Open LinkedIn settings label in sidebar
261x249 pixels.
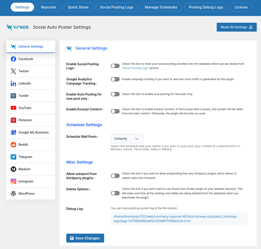tap(25, 83)
